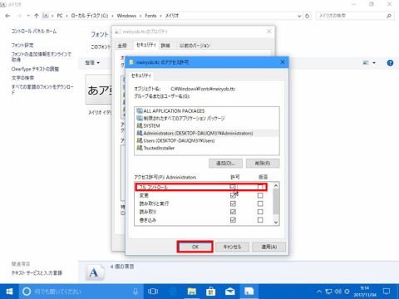Close the meiryob.ttc properties window

pos(268,32)
